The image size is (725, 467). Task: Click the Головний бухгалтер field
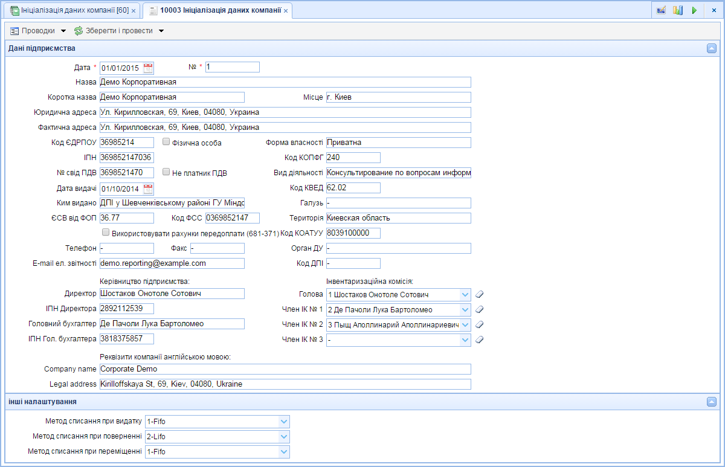[172, 324]
